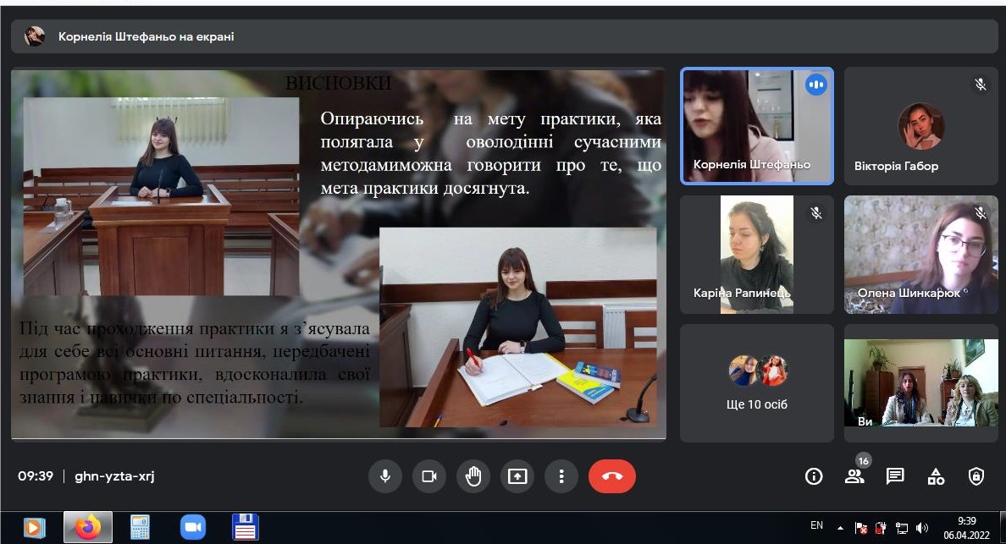Click the 16 participants count badge
The image size is (1006, 544).
tap(864, 461)
